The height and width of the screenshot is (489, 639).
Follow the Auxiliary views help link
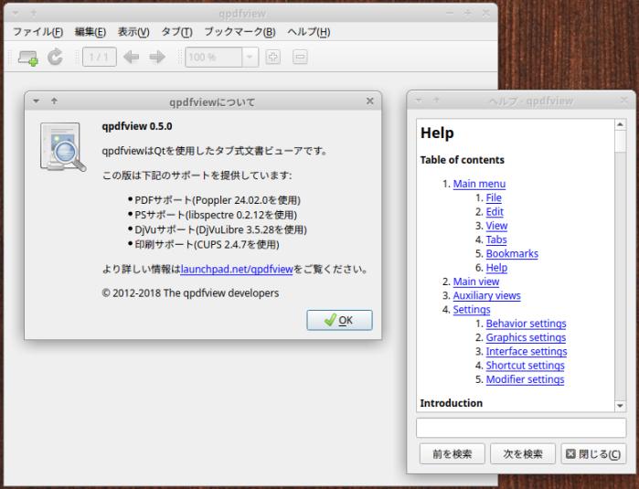point(487,295)
